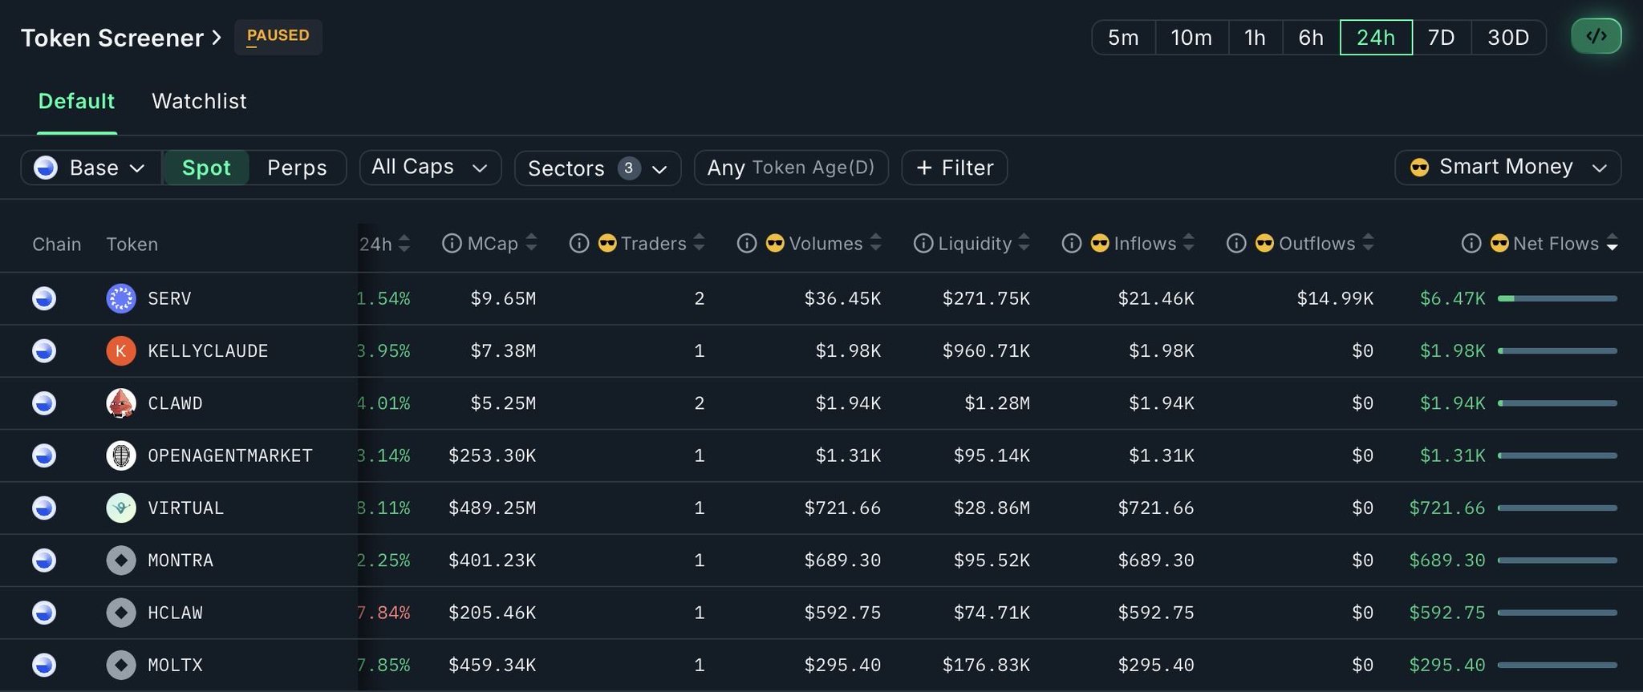This screenshot has height=692, width=1643.
Task: Select the Spot market toggle
Action: click(x=206, y=168)
